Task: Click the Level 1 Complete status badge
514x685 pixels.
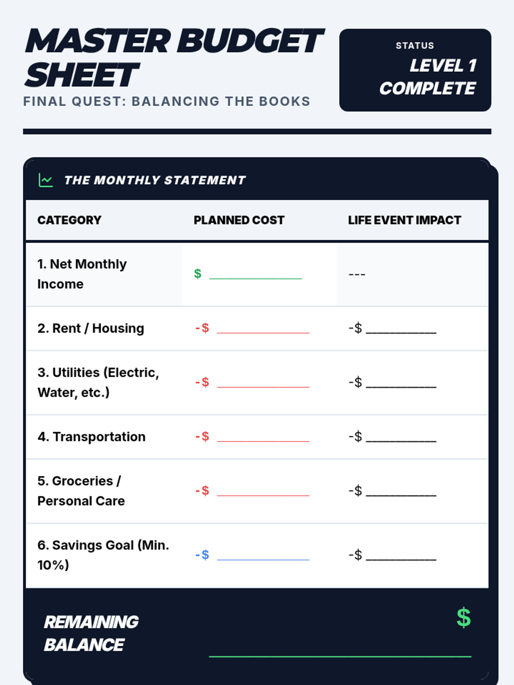Action: [415, 70]
